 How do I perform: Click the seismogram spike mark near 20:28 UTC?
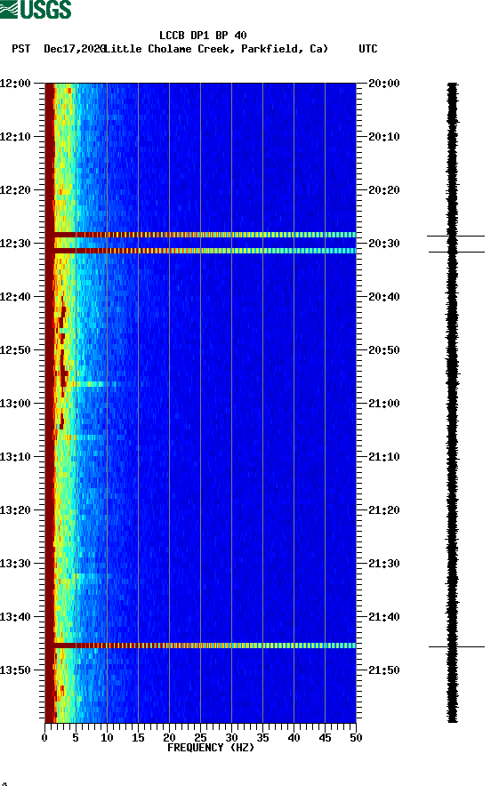click(455, 236)
